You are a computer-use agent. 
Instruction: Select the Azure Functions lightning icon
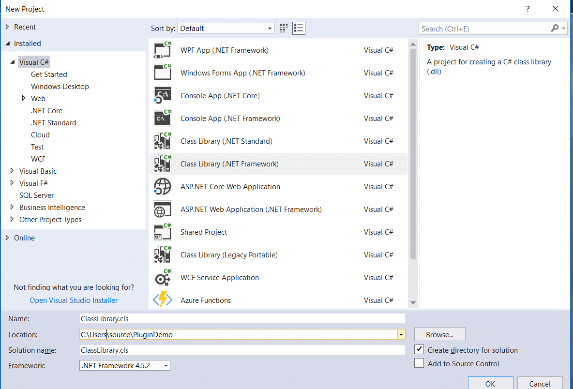[x=163, y=300]
